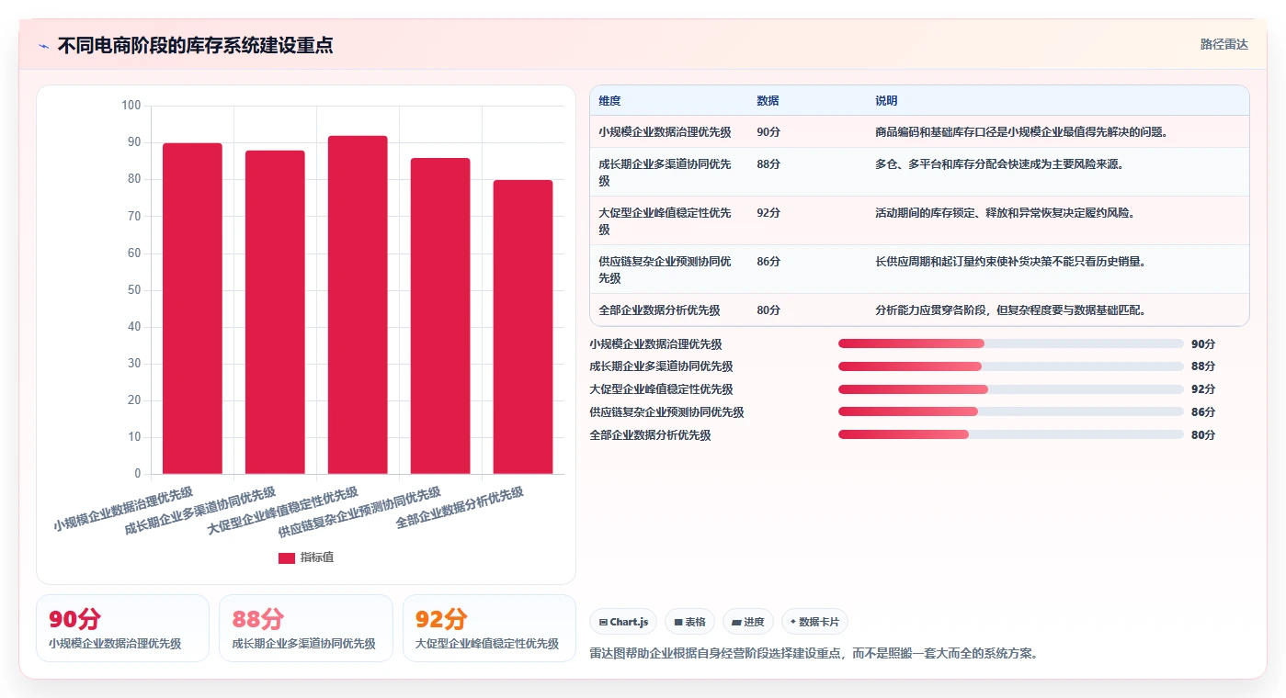1286x698 pixels.
Task: Click the 进度 tag chip
Action: point(748,622)
